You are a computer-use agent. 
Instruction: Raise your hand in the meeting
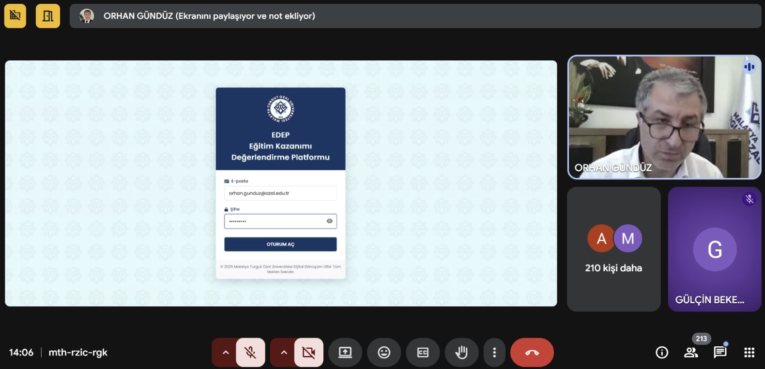point(461,353)
